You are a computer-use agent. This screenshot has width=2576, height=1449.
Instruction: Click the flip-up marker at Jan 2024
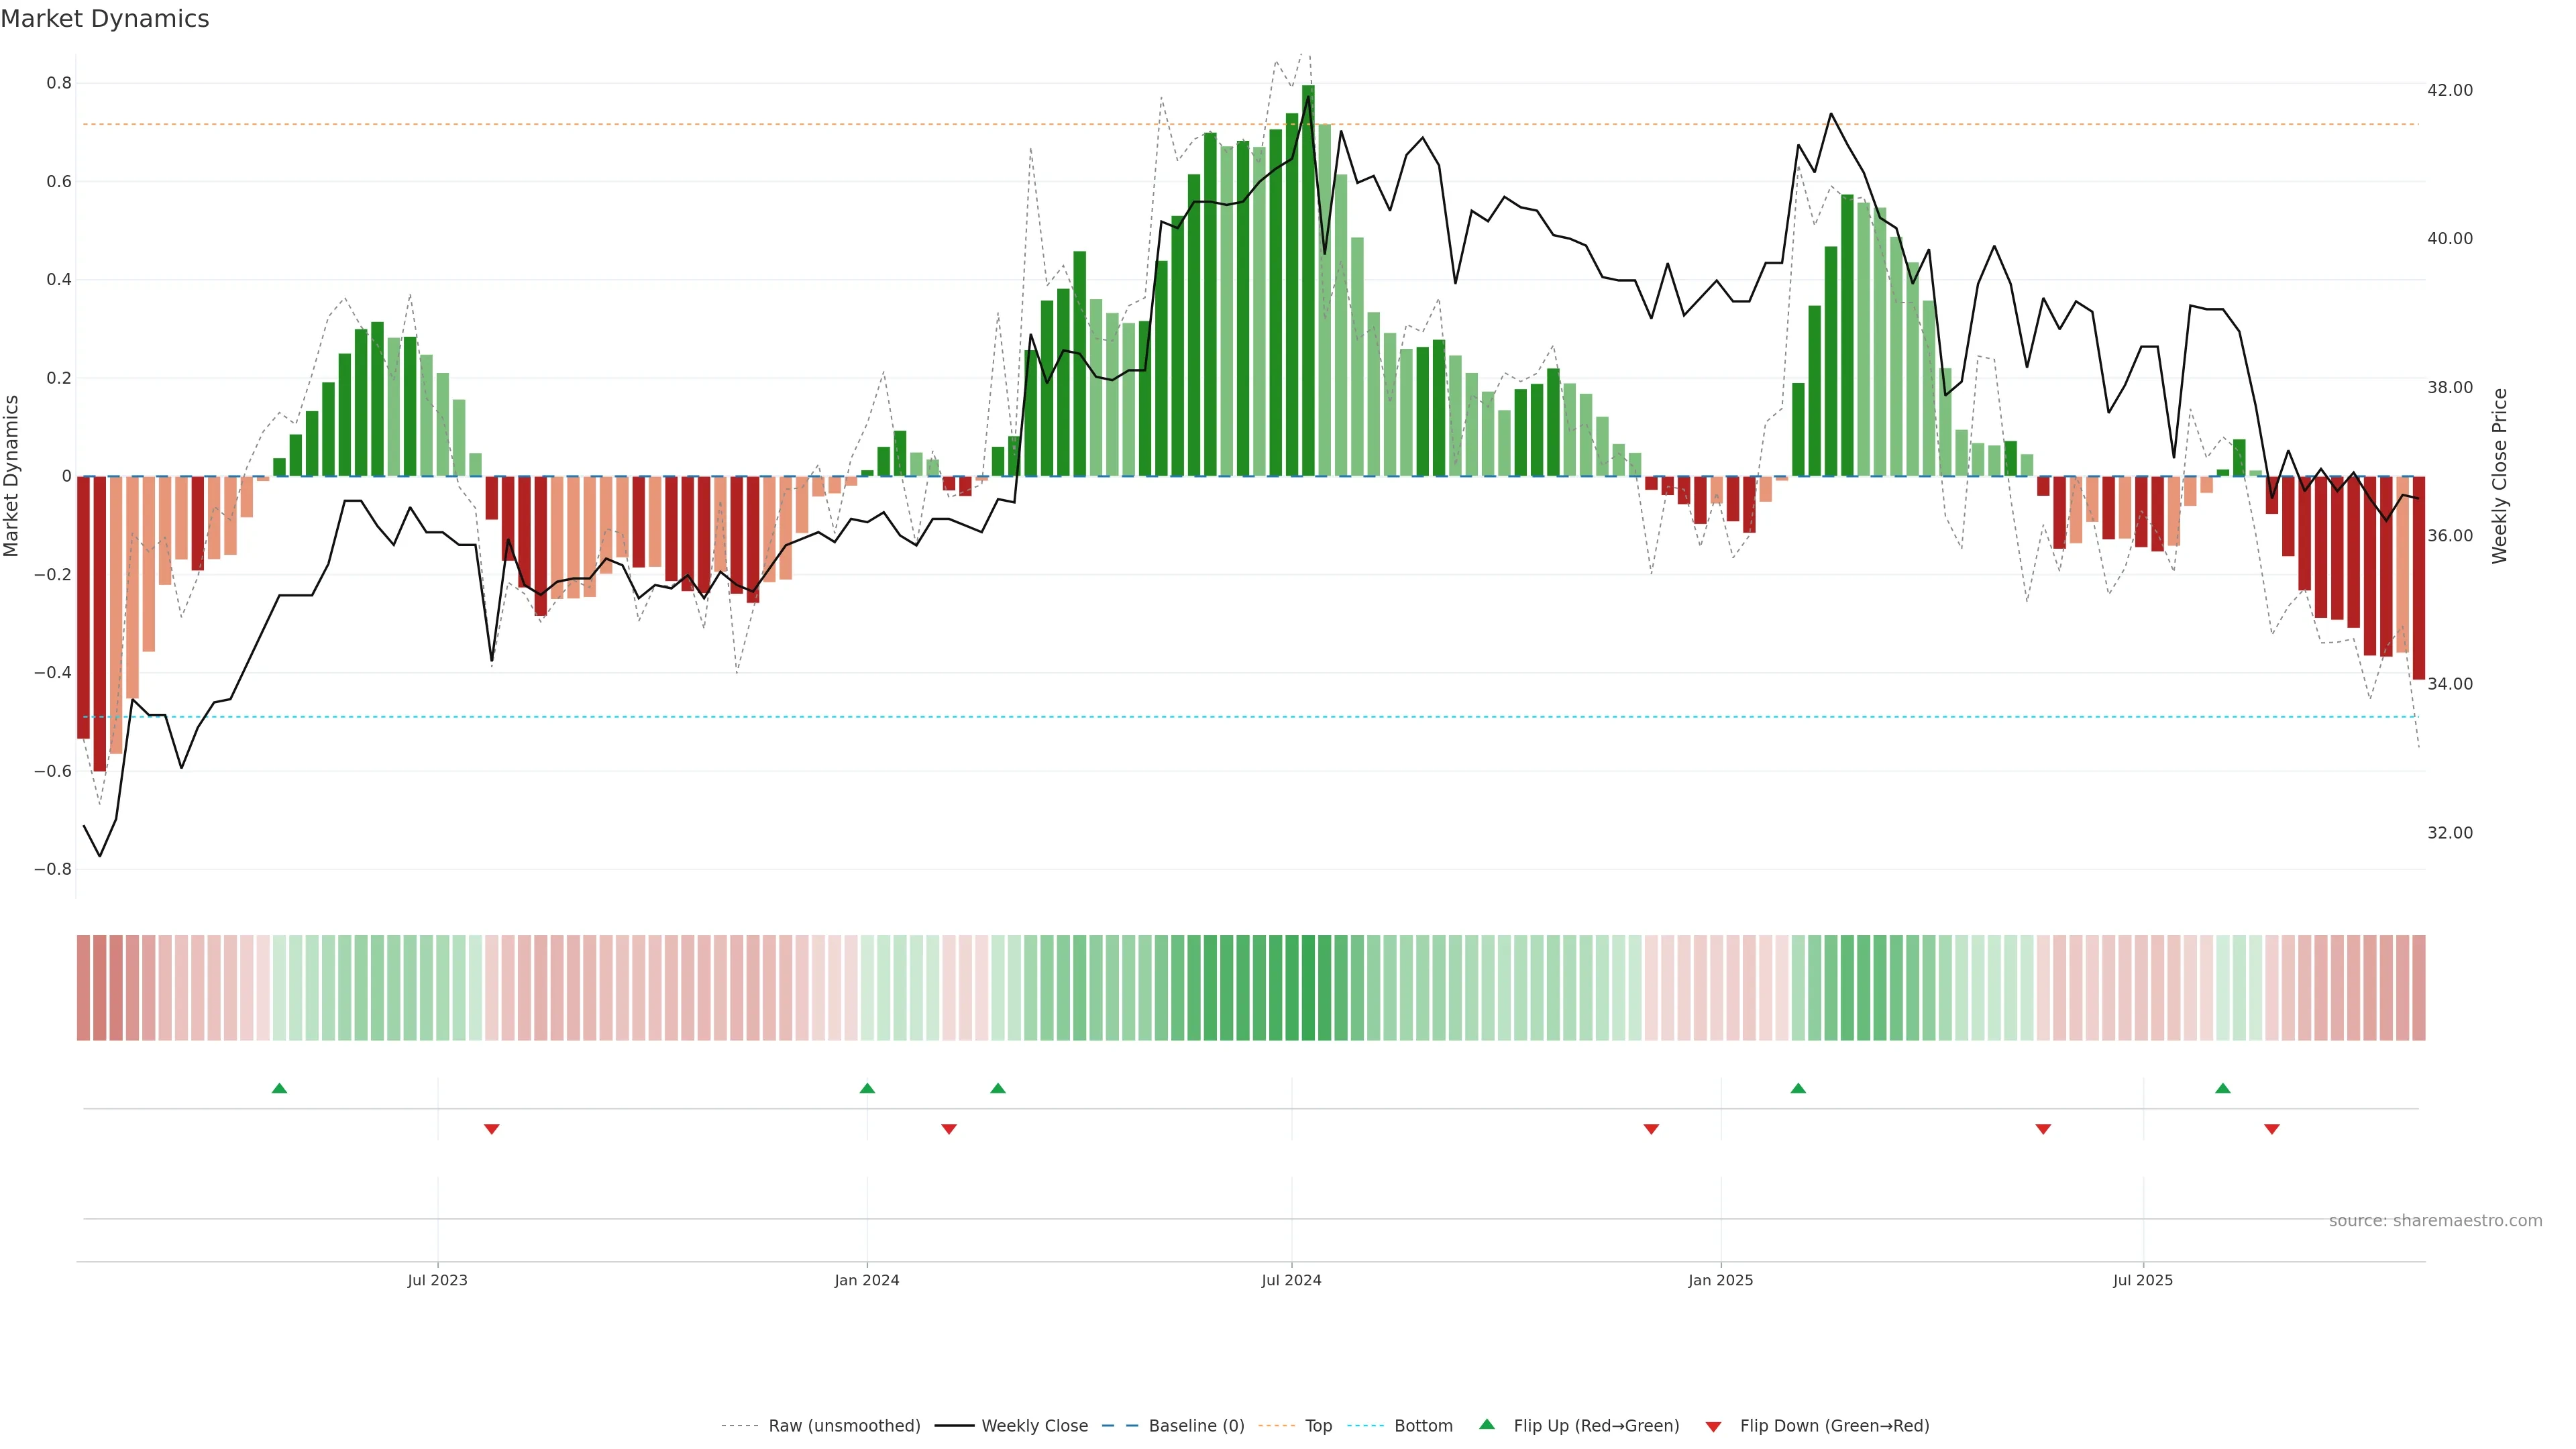click(x=867, y=1088)
